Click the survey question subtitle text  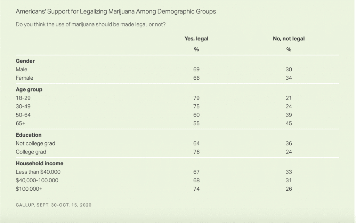[x=95, y=25]
